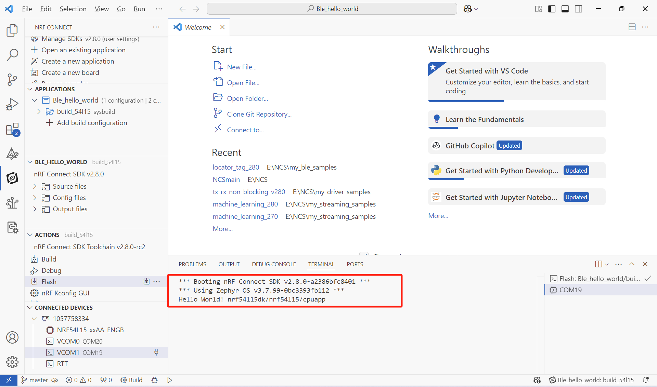Open the nRF Connect sidebar icon
The width and height of the screenshot is (657, 387).
pos(12,178)
